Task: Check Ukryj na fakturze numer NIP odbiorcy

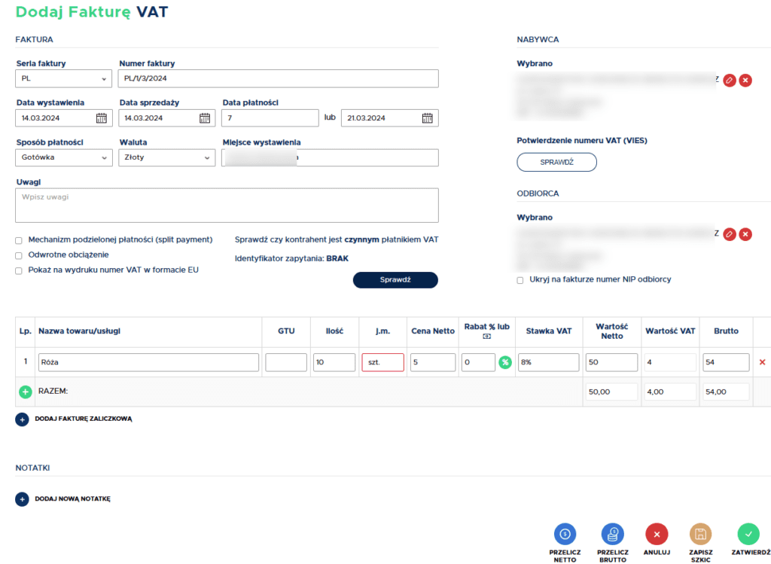Action: (x=520, y=280)
